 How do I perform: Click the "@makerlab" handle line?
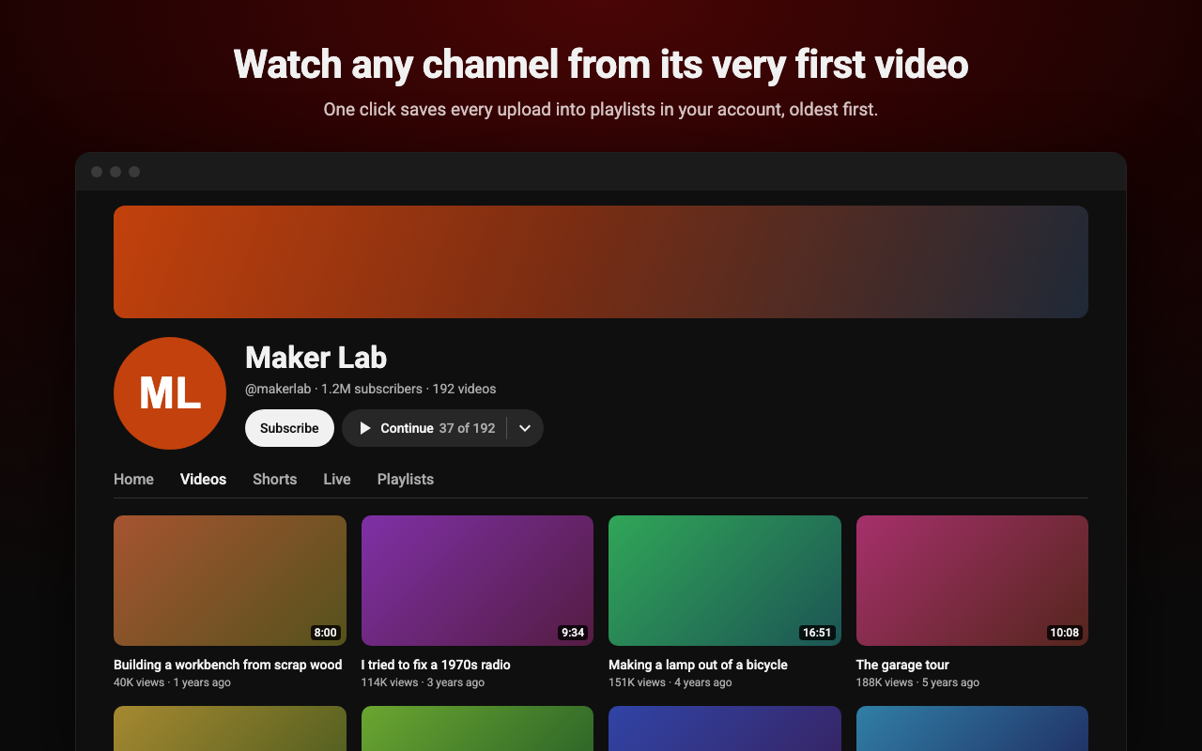(370, 389)
